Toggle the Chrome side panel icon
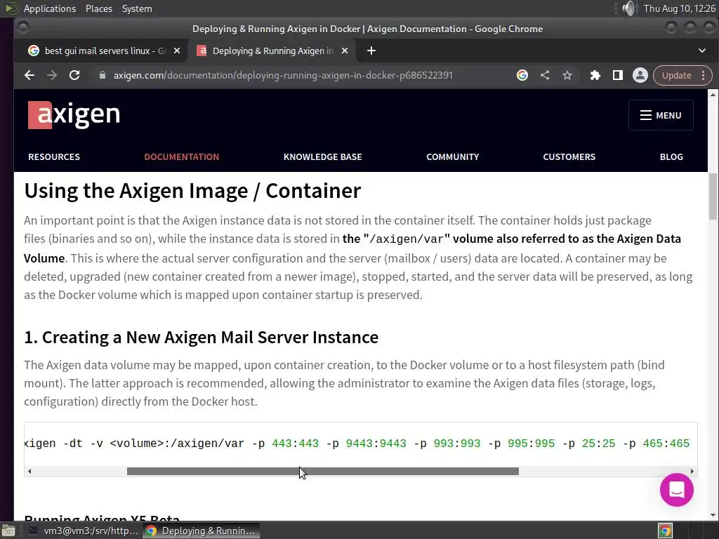 click(618, 75)
